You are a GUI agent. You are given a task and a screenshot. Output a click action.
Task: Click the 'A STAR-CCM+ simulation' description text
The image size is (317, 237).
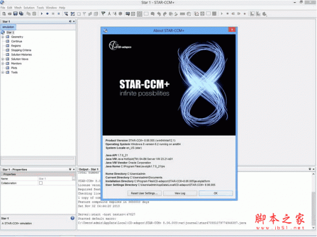click(17, 223)
